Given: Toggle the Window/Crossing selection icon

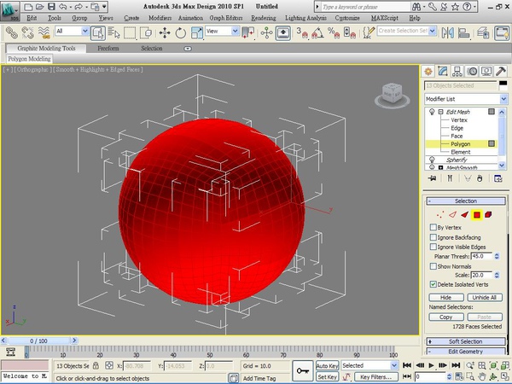Looking at the screenshot, I should click(x=146, y=32).
